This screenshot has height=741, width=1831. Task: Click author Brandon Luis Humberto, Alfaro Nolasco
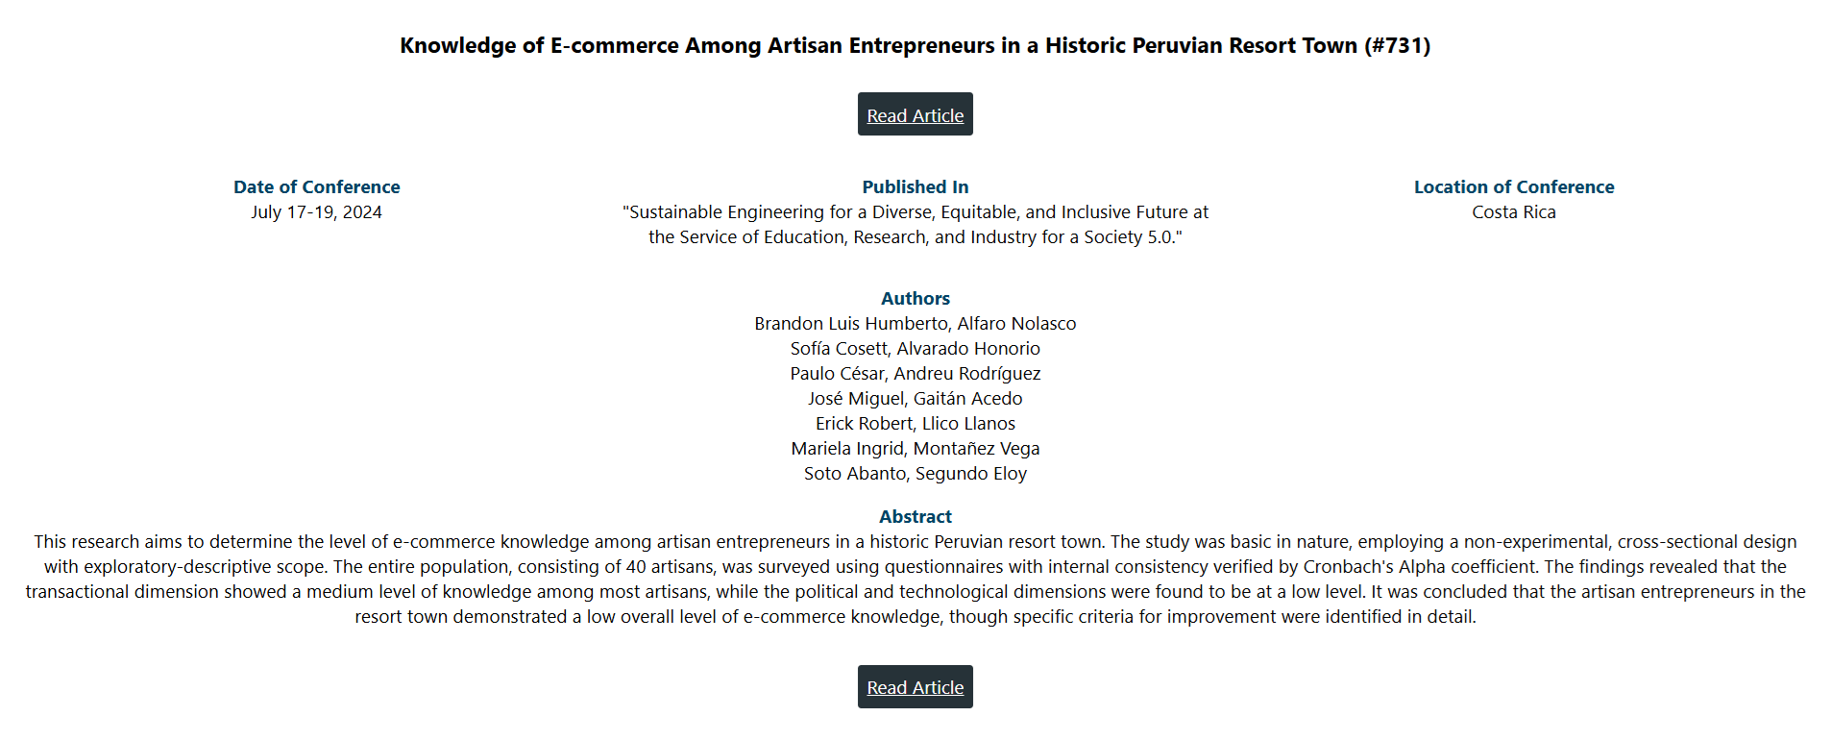pos(915,324)
